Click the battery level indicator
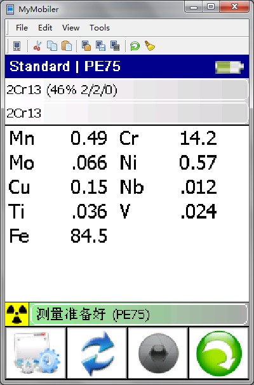The height and width of the screenshot is (385, 254). click(229, 67)
